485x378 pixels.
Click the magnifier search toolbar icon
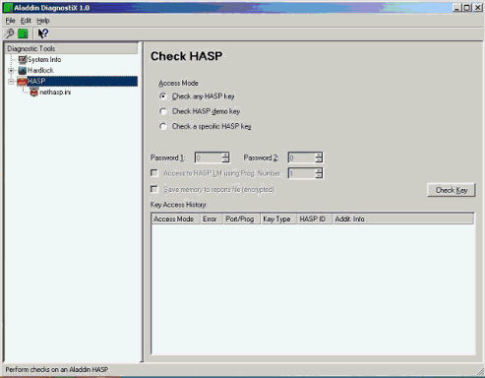pos(10,33)
